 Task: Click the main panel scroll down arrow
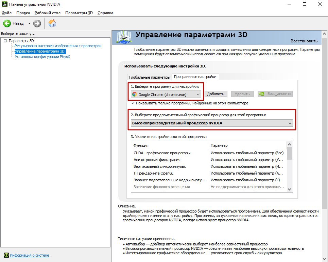pos(325,259)
